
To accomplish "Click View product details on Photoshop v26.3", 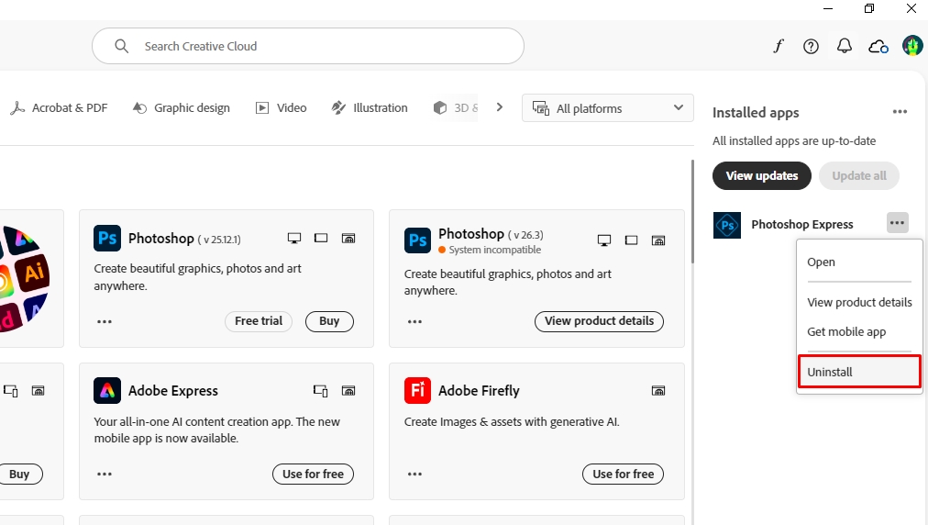I will (599, 321).
